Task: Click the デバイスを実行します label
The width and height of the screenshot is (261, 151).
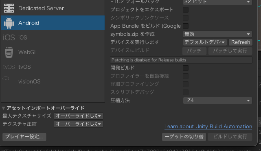Action: pos(135,42)
